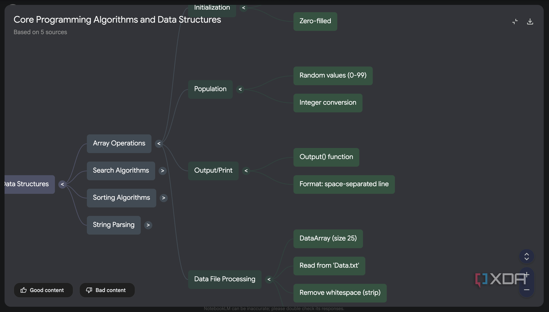The height and width of the screenshot is (312, 549).
Task: Select the Search Algorithms node
Action: [121, 170]
